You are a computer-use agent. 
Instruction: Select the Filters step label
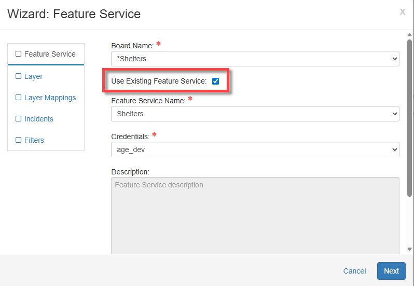point(34,140)
